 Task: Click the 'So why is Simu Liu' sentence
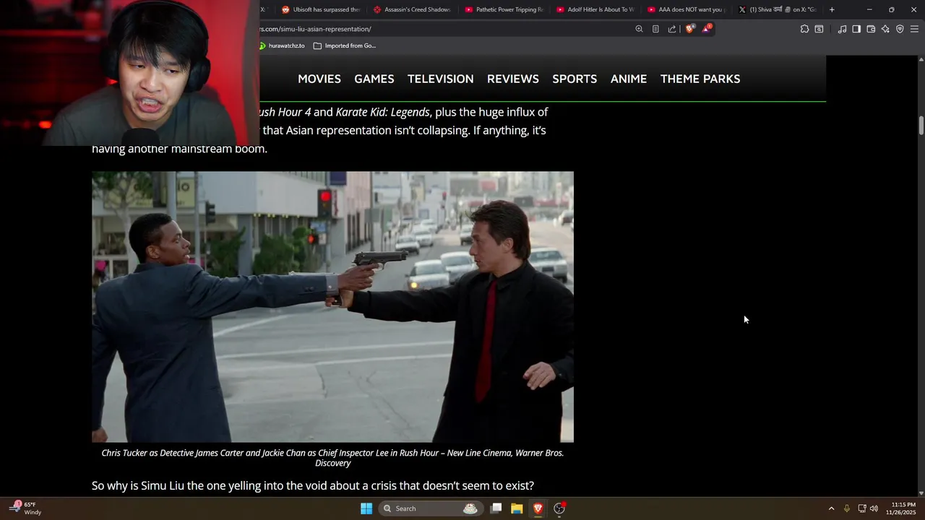[x=313, y=486]
